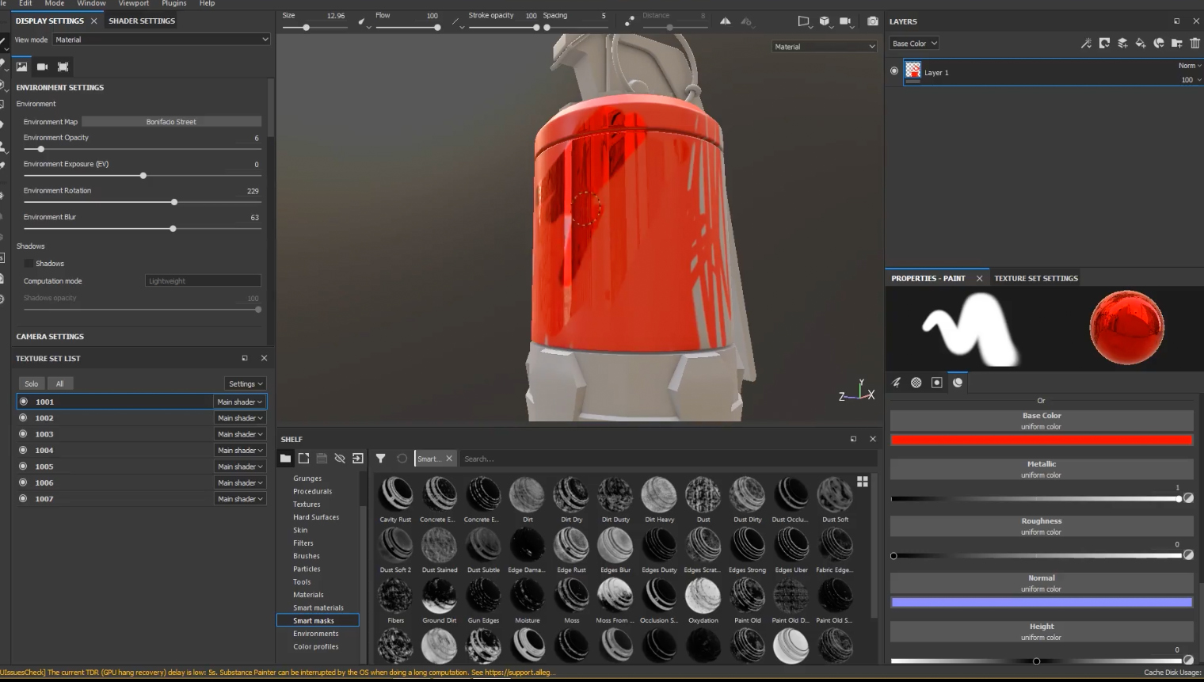The width and height of the screenshot is (1204, 682).
Task: Click the lazy mouse icon in toolbar
Action: 629,21
